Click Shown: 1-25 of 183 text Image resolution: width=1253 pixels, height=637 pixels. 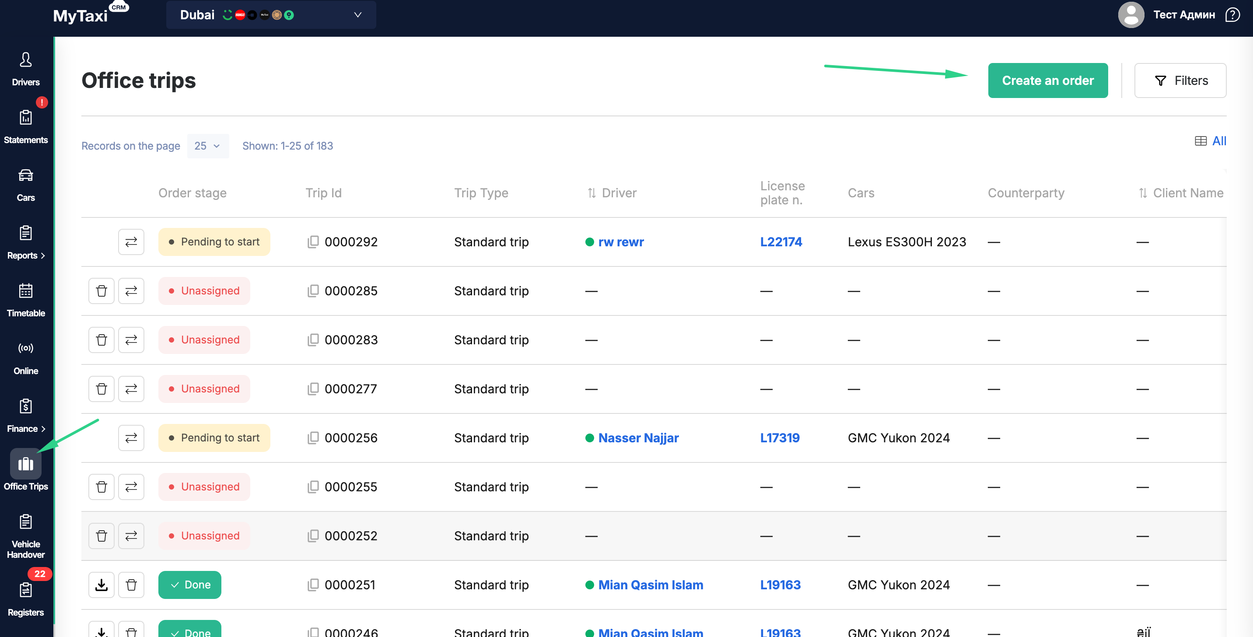tap(287, 146)
